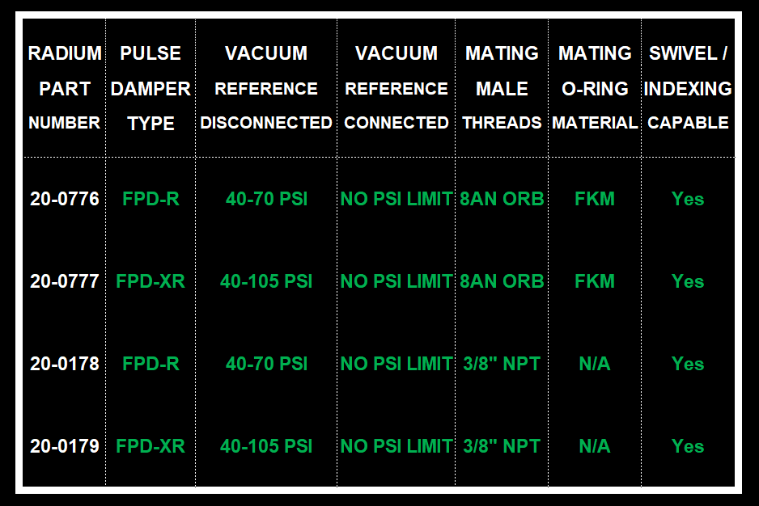This screenshot has width=759, height=506.
Task: Click FPD-R in the 20-0776 row
Action: (151, 199)
